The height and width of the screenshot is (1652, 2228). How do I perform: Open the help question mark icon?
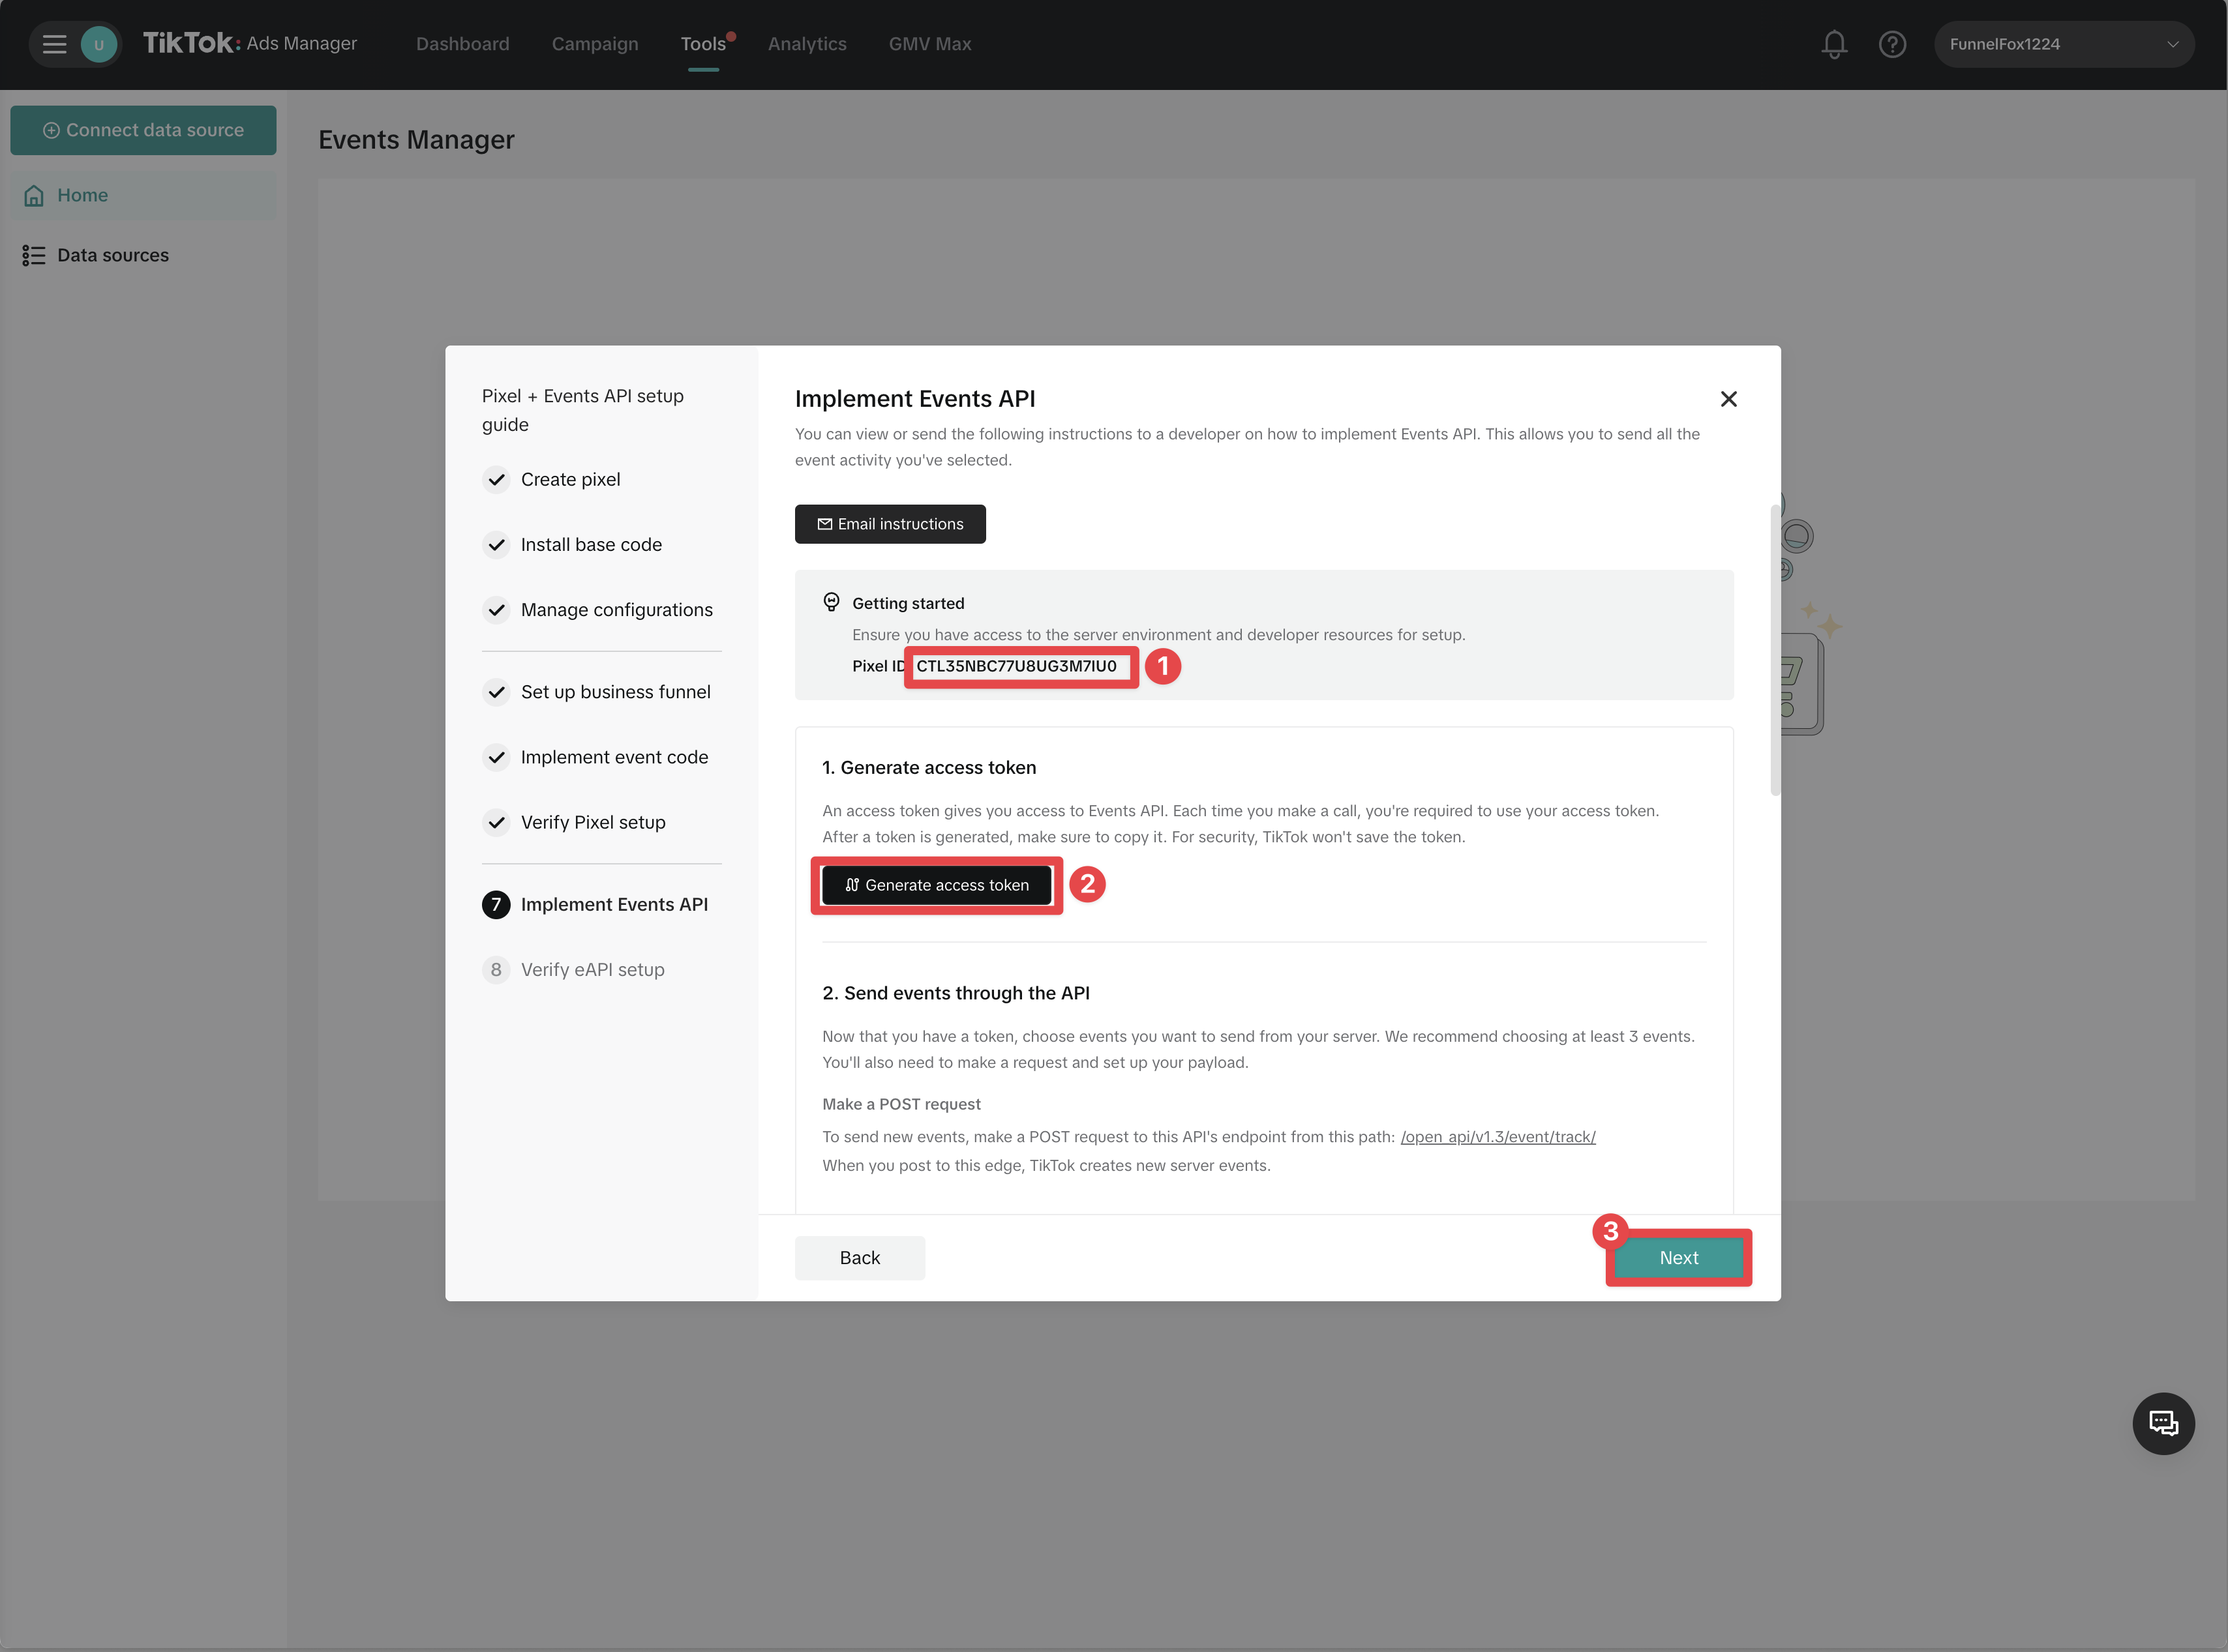(x=1892, y=44)
